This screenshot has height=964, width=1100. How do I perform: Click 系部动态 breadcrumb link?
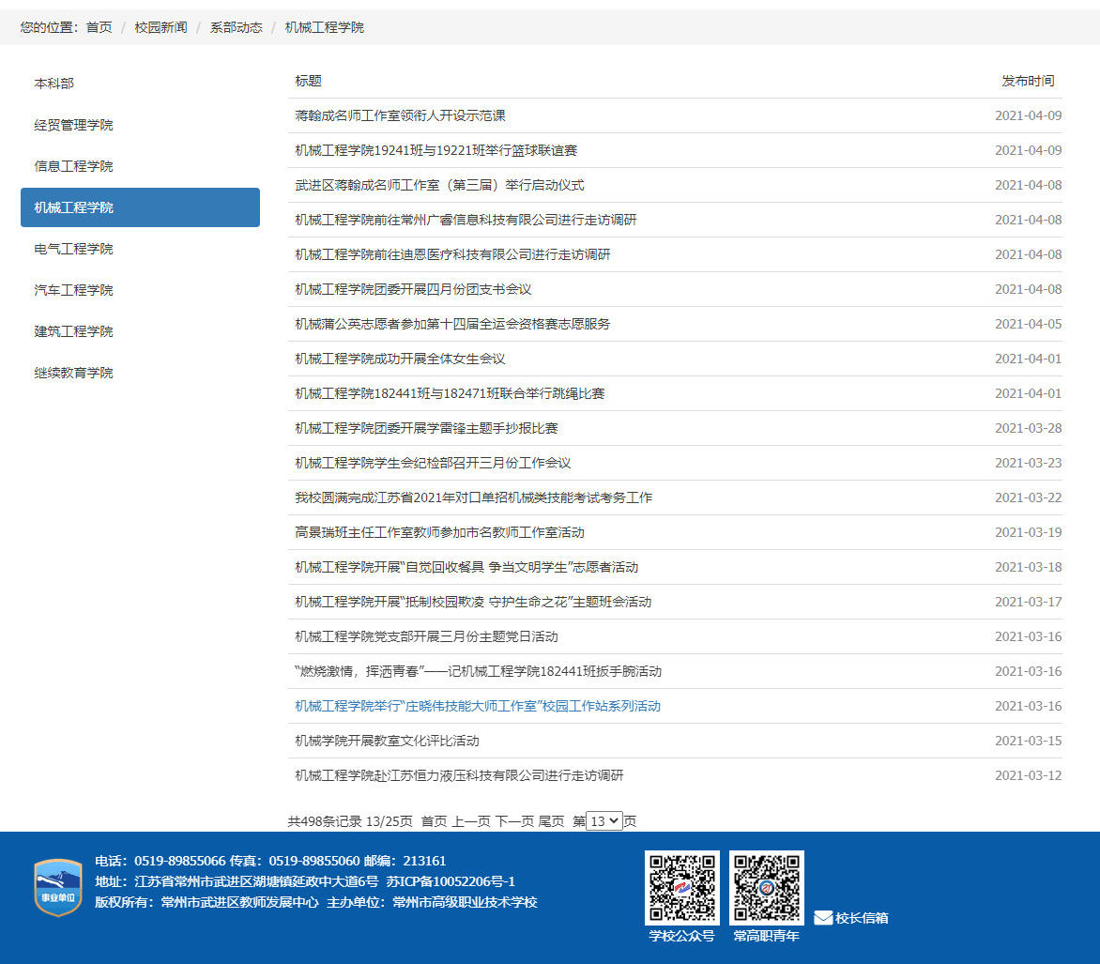[x=236, y=27]
